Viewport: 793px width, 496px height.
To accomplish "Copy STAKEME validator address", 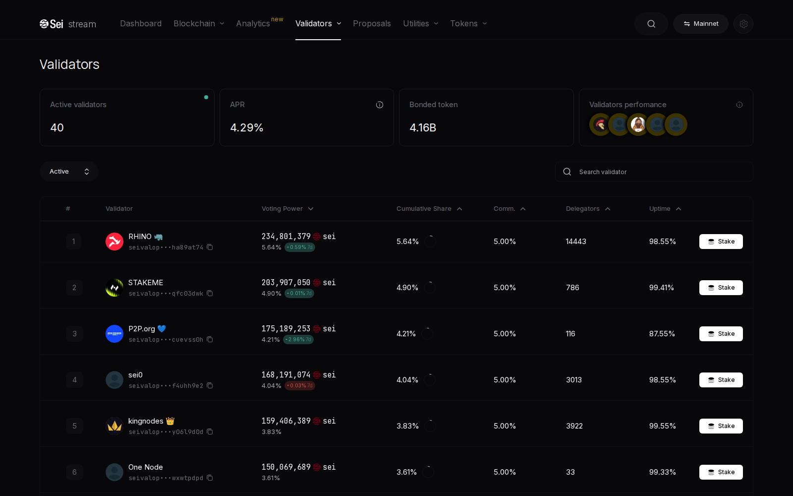I will pos(210,293).
